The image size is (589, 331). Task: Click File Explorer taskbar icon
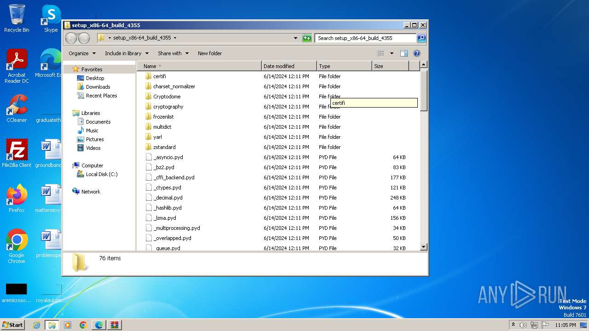[52, 325]
